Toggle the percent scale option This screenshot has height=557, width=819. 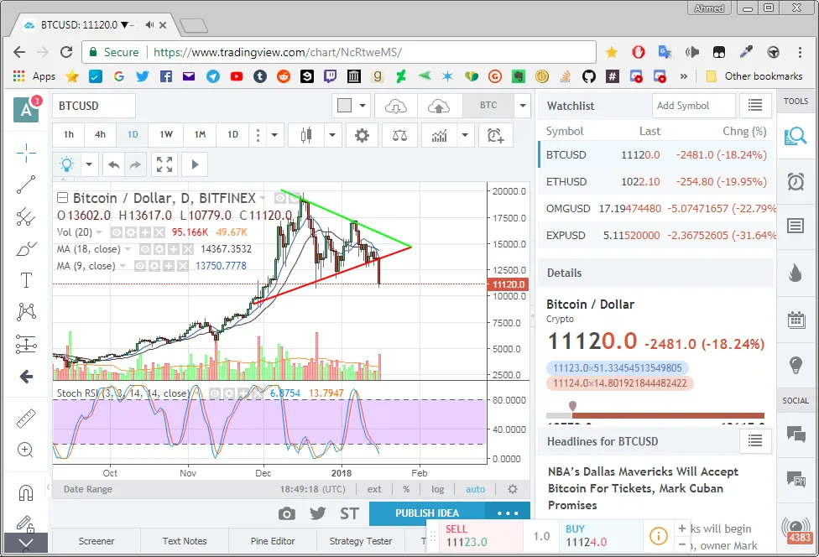pos(406,490)
